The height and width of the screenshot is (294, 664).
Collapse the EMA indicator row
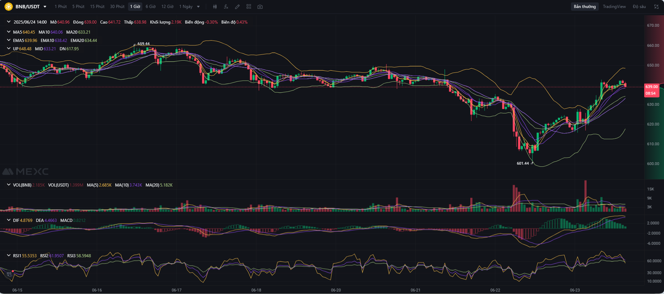9,40
